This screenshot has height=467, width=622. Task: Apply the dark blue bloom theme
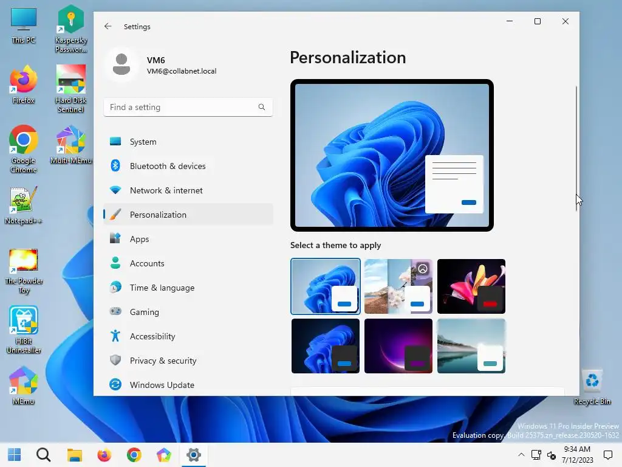pyautogui.click(x=326, y=346)
